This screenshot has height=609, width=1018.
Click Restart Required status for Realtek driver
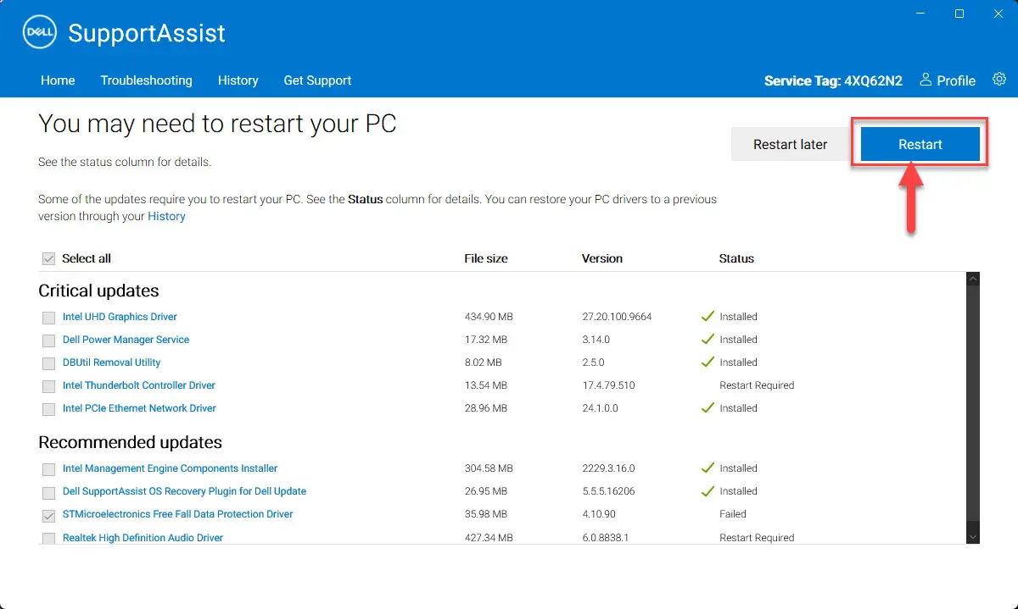coord(757,538)
